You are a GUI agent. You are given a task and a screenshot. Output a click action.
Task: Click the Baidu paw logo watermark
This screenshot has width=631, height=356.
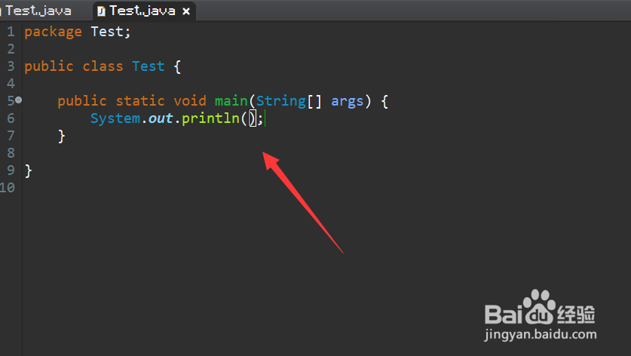(x=539, y=308)
